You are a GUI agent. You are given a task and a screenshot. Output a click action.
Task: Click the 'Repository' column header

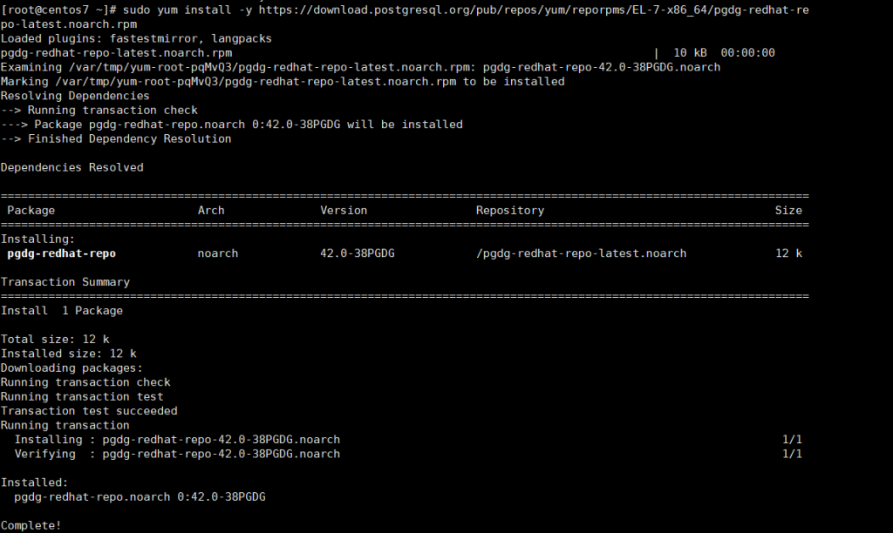[x=509, y=211]
